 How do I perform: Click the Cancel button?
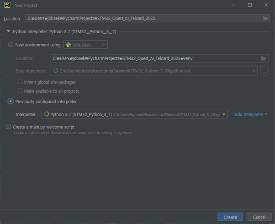pos(259,217)
